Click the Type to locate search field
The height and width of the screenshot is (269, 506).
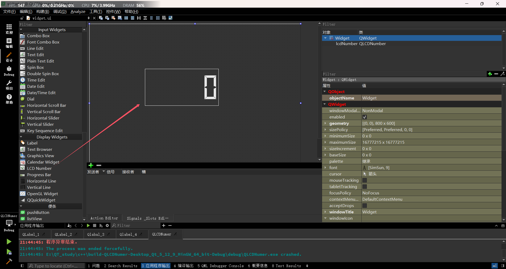coord(56,266)
